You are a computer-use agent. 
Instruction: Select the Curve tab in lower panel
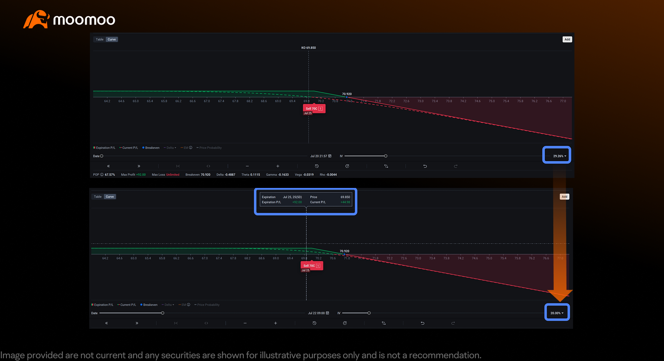pos(110,197)
